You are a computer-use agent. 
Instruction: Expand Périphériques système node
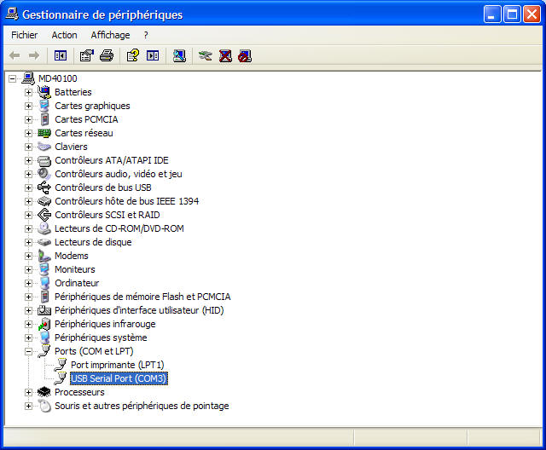(28, 337)
